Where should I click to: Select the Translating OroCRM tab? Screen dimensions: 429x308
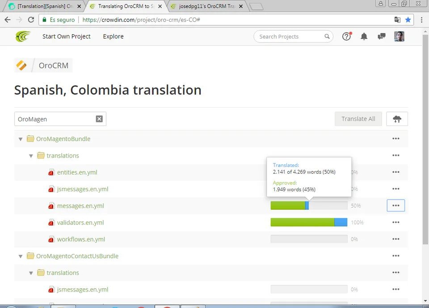click(125, 6)
